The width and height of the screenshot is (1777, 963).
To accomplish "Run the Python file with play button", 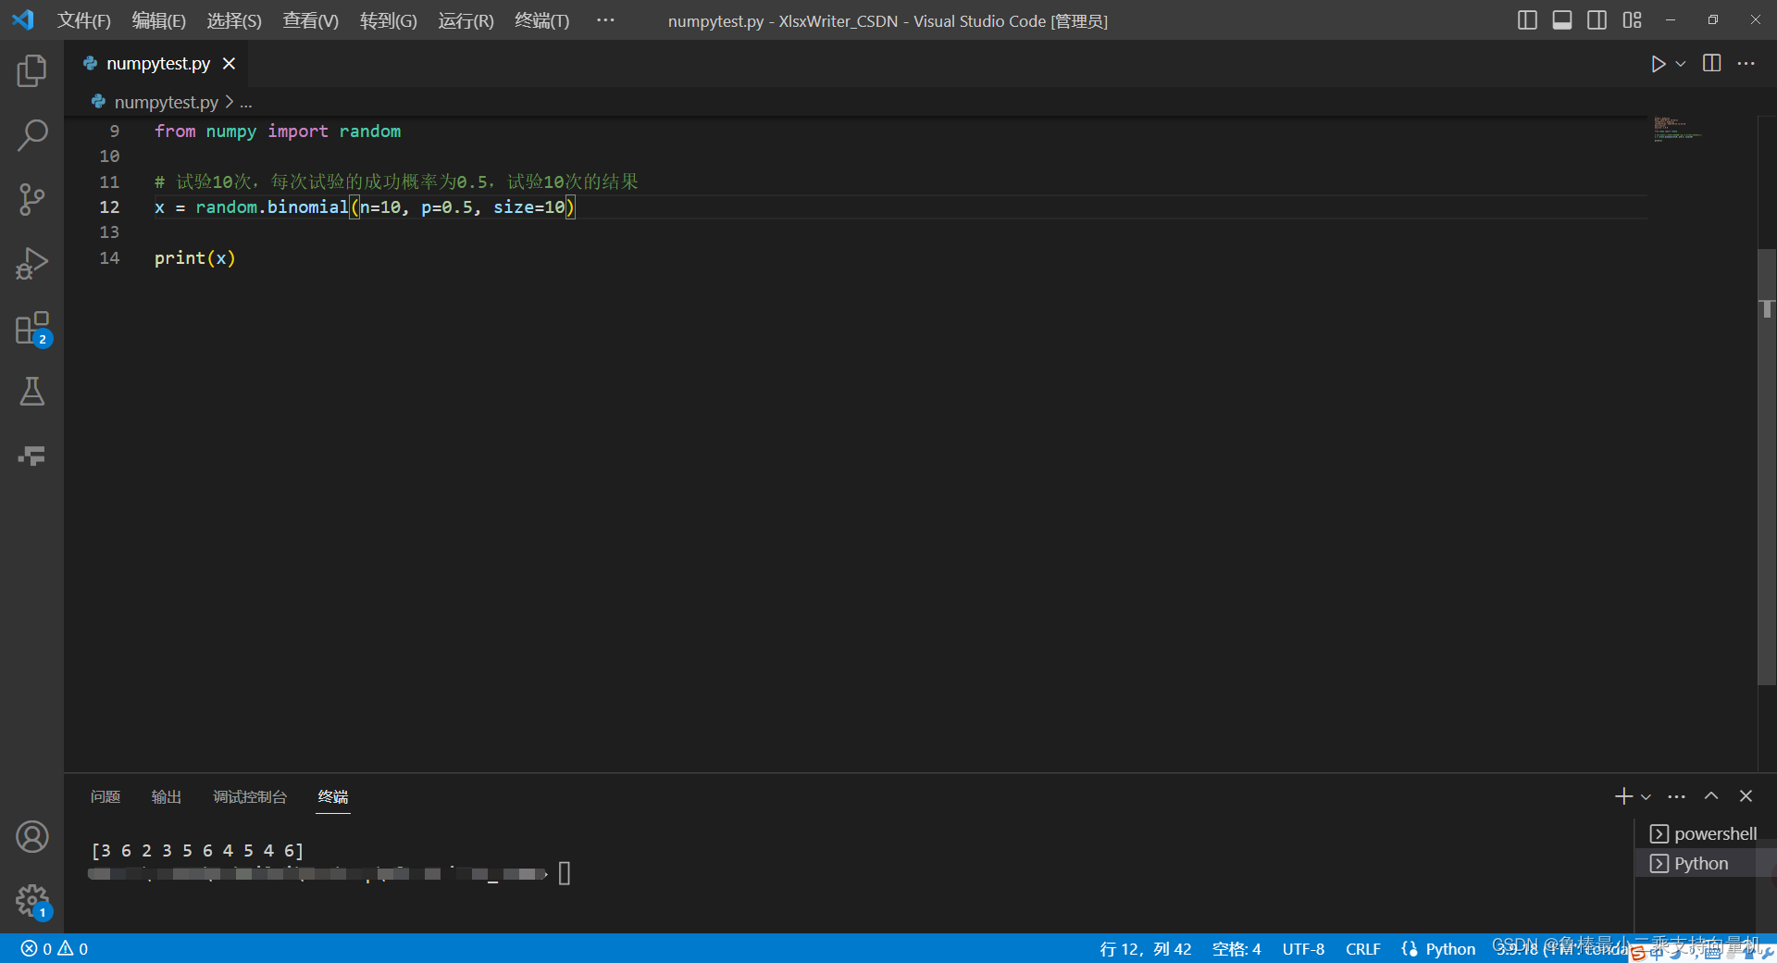I will pyautogui.click(x=1658, y=64).
